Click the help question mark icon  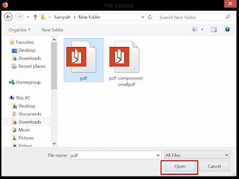(227, 30)
